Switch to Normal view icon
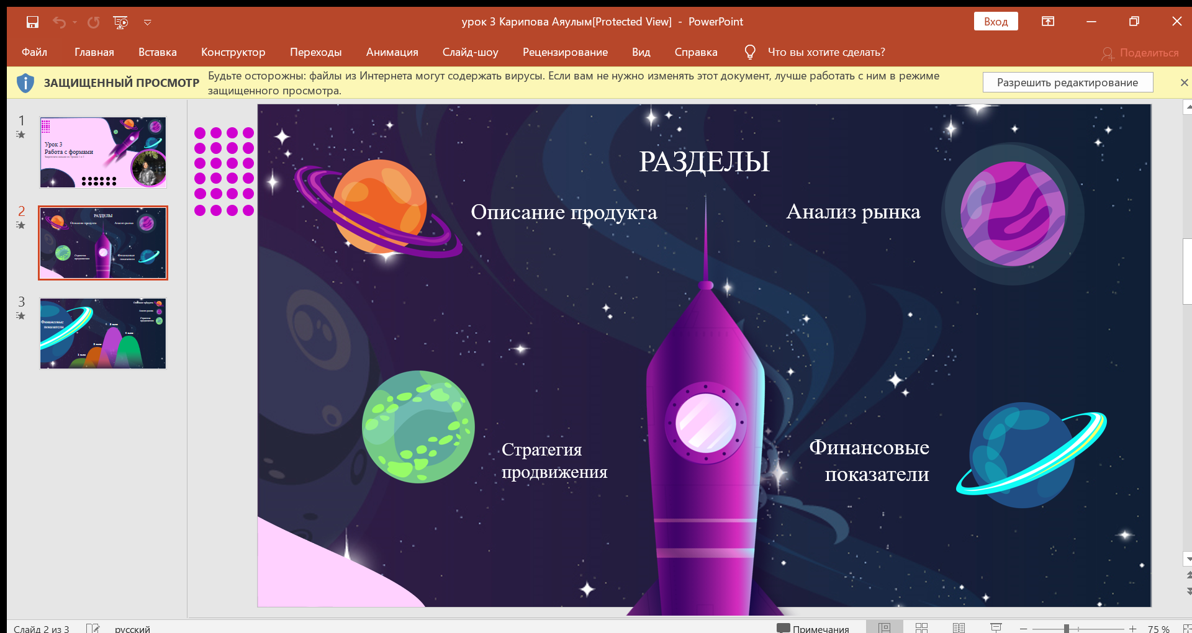Image resolution: width=1192 pixels, height=633 pixels. (x=885, y=627)
